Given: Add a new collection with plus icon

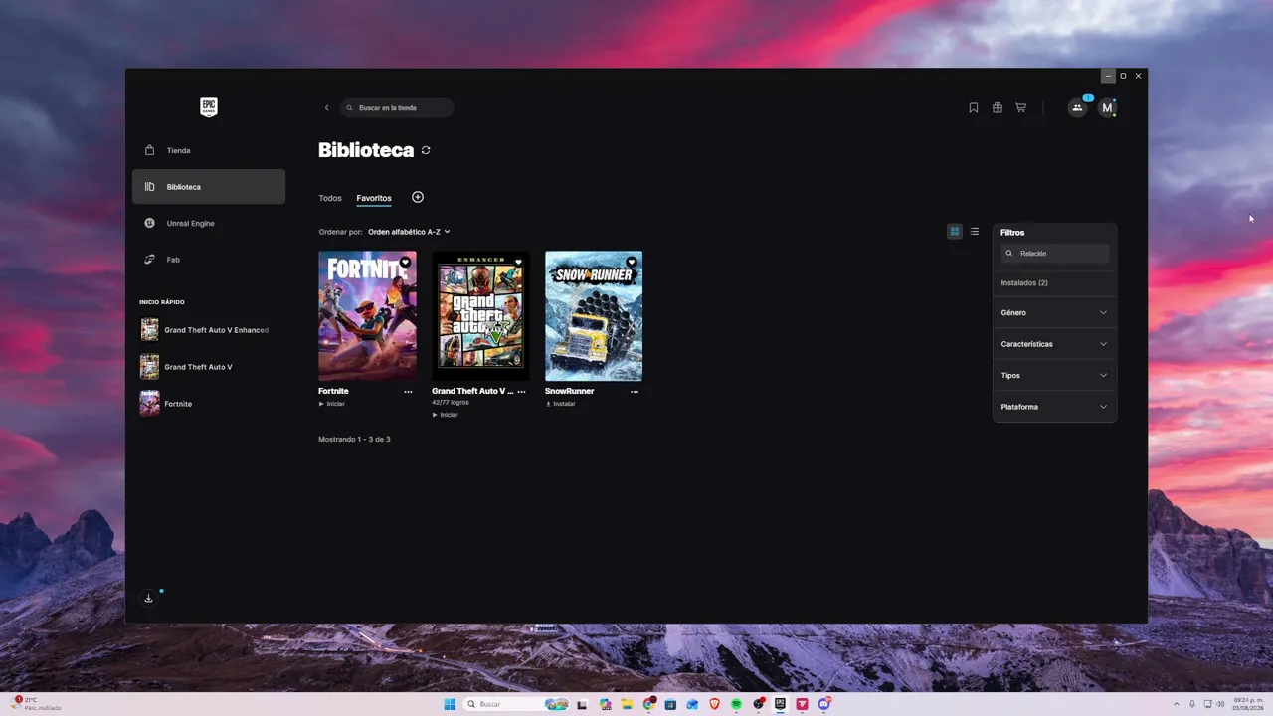Looking at the screenshot, I should tap(418, 197).
